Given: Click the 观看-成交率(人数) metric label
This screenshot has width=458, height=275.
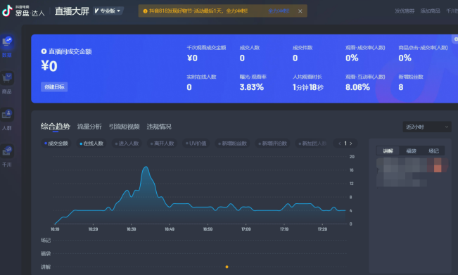Looking at the screenshot, I should point(365,48).
